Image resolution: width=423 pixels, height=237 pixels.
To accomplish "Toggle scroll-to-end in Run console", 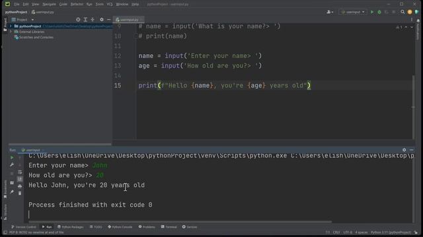I will click(20, 179).
